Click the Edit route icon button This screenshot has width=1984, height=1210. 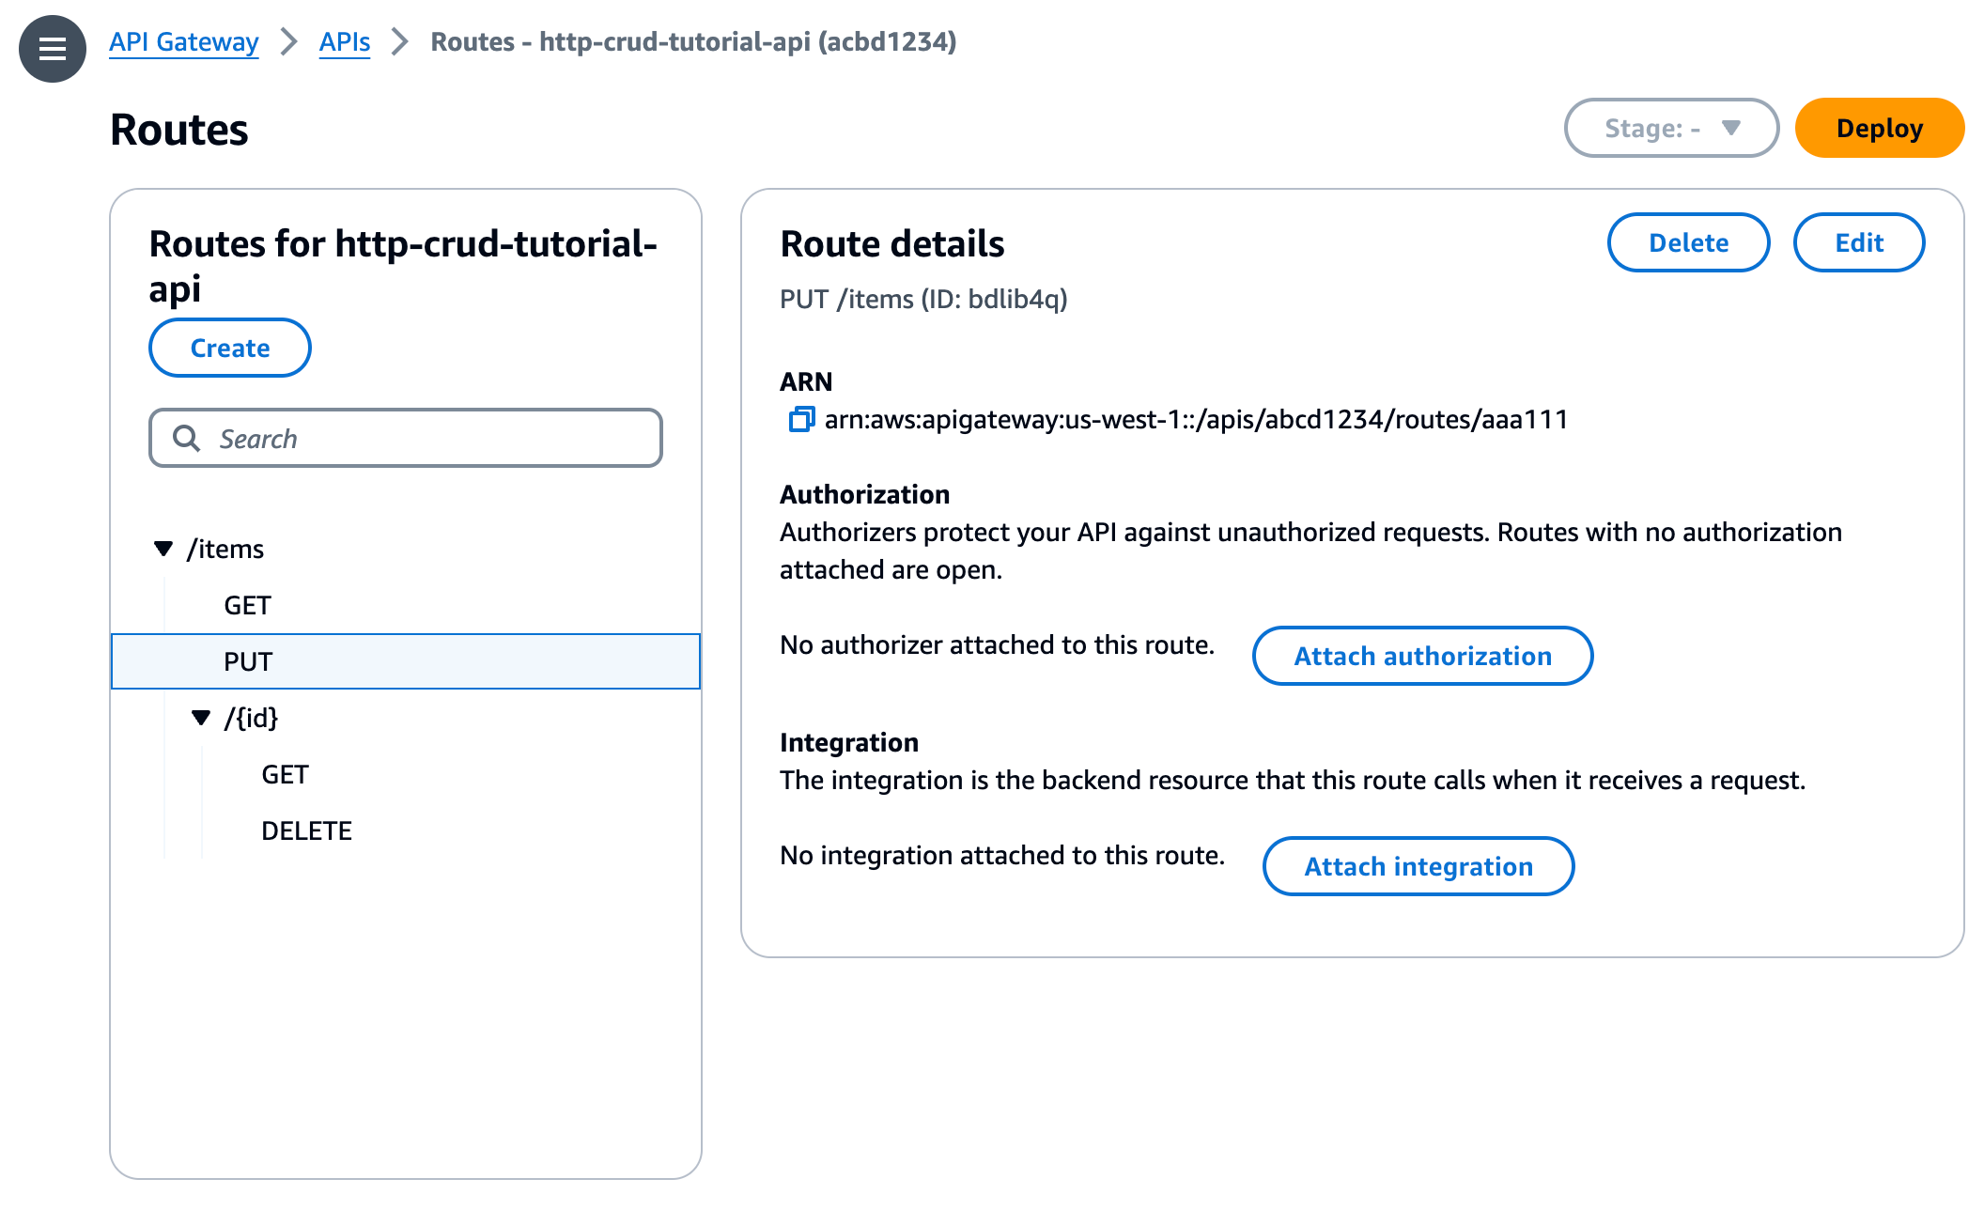[x=1859, y=242]
